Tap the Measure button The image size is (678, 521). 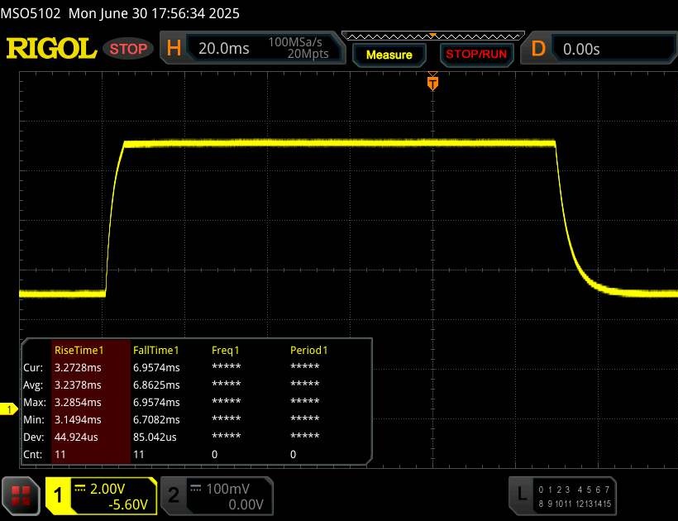[x=389, y=55]
